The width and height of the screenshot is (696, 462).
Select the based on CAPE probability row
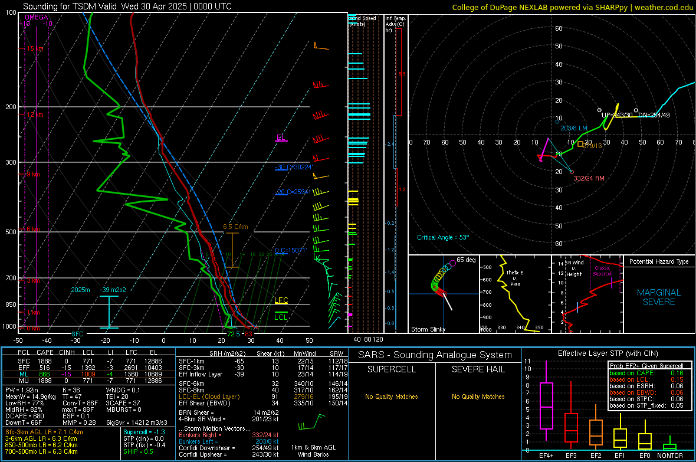[646, 373]
